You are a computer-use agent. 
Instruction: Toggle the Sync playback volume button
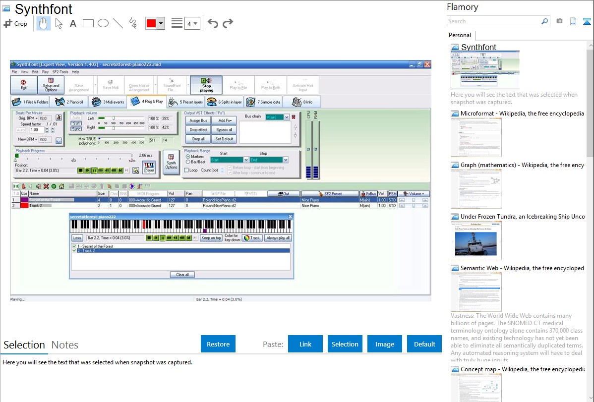(x=76, y=129)
